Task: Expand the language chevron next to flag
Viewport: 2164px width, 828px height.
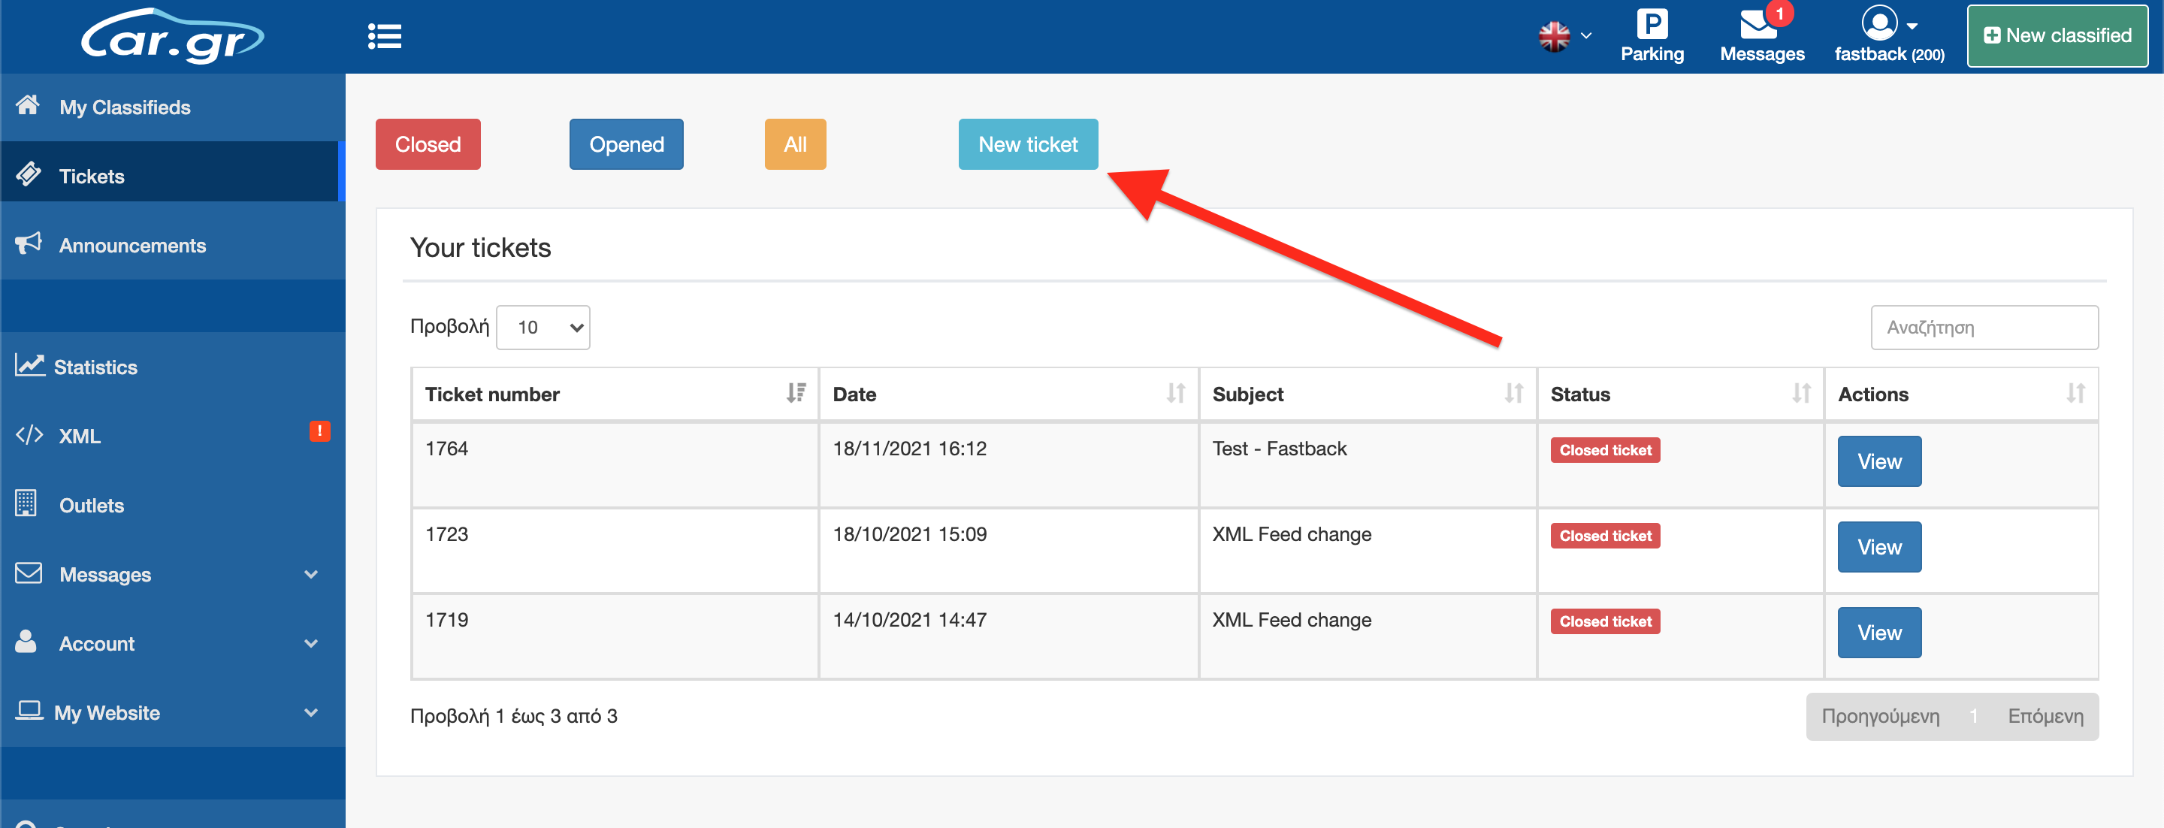Action: (1586, 36)
